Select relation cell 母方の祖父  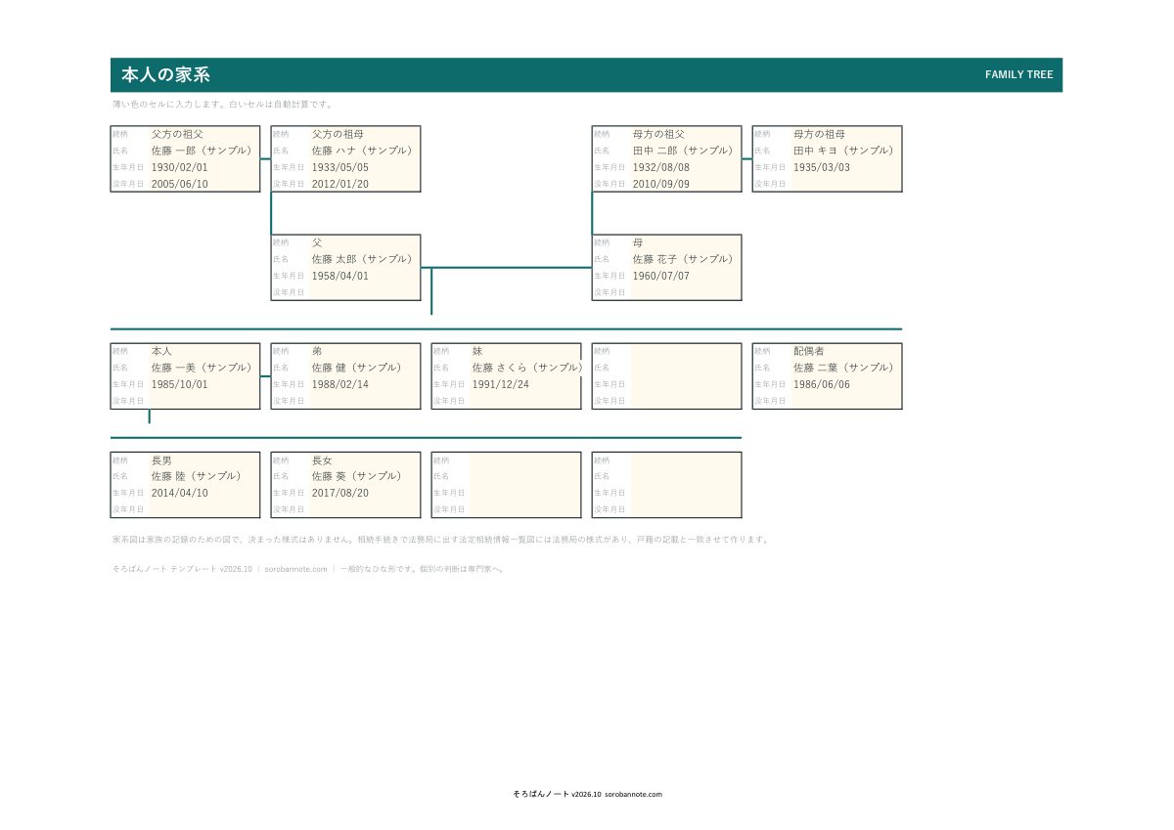tap(686, 134)
